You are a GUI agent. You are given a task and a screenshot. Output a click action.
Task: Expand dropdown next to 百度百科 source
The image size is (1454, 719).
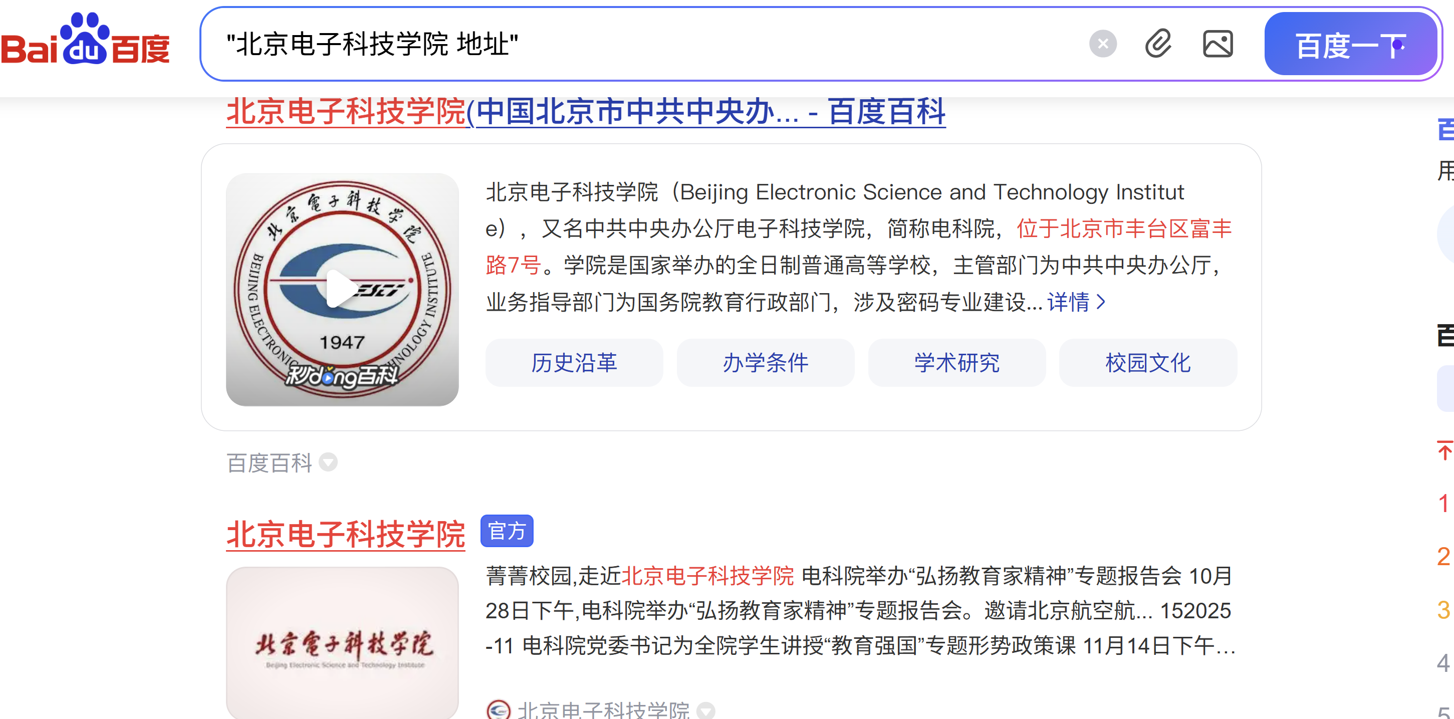click(328, 462)
